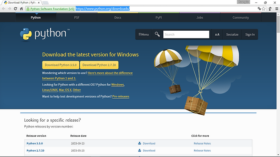Viewport: 280px width, 157px height.
Task: Close the Download Python browser tab
Action: [39, 3]
